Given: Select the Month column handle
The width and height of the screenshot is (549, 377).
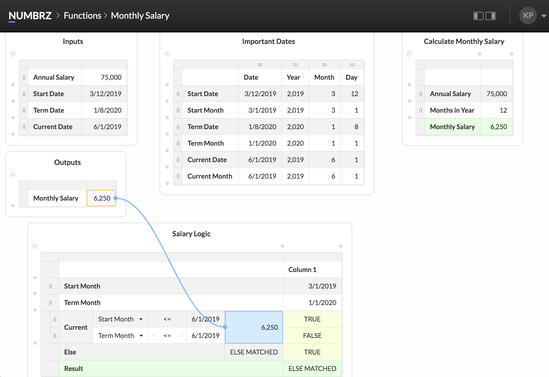Looking at the screenshot, I should tap(325, 65).
